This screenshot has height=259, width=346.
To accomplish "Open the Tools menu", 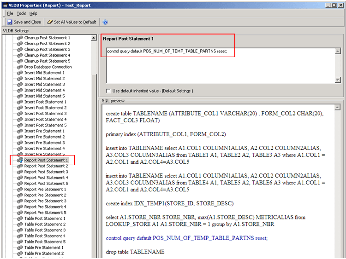I will tap(22, 13).
